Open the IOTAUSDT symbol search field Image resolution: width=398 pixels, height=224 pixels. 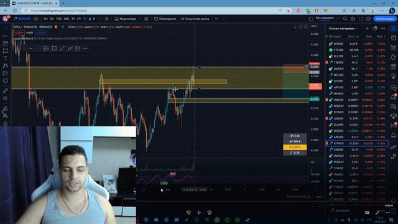(23, 19)
